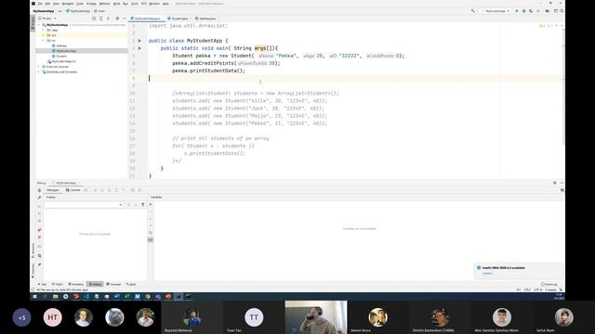The width and height of the screenshot is (595, 334).
Task: Click the filter icon in Frames panel
Action: (x=142, y=205)
